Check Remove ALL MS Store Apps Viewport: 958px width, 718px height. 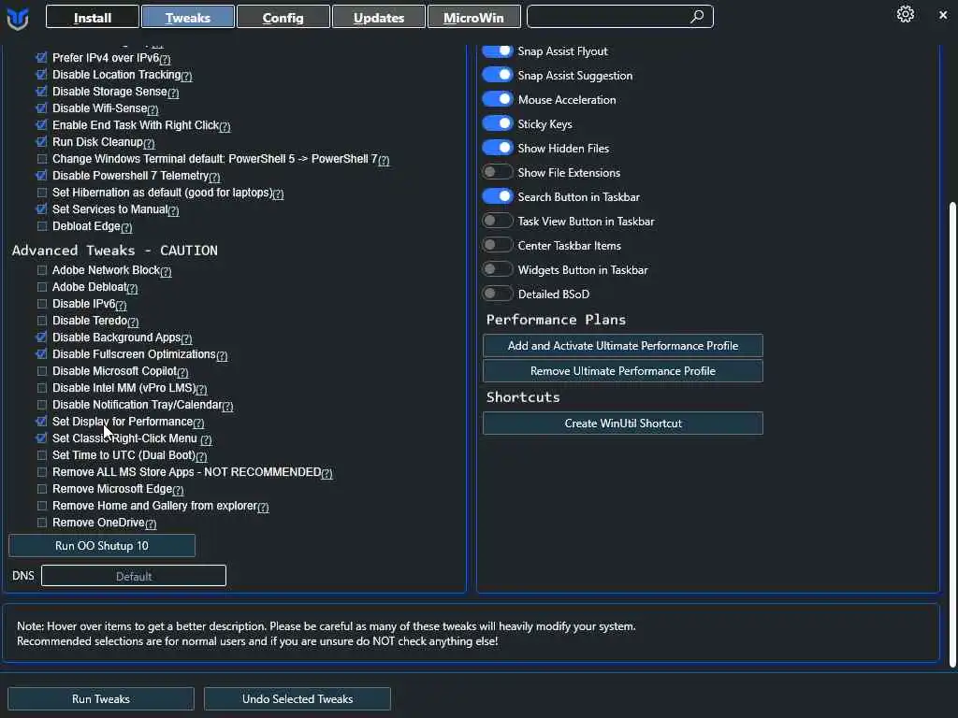pos(41,472)
